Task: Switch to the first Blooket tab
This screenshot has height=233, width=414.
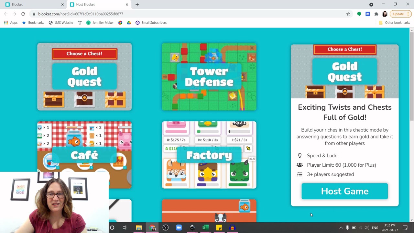Action: [32, 5]
